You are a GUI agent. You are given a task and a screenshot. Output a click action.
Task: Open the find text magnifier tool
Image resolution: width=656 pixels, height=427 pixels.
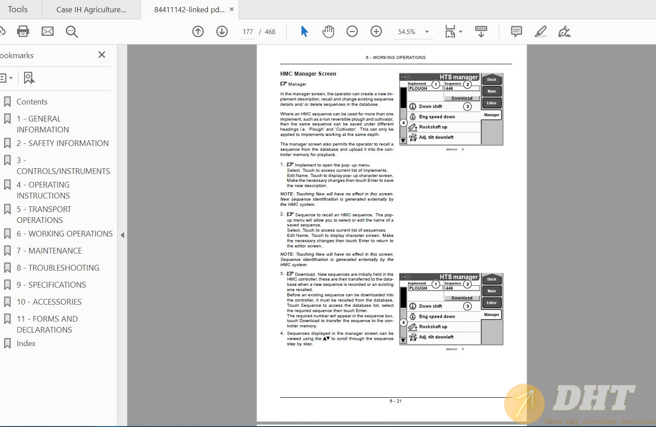click(72, 31)
